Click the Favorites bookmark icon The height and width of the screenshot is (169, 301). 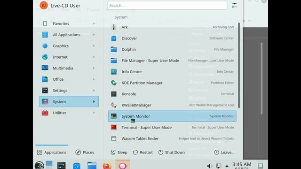[x=45, y=23]
